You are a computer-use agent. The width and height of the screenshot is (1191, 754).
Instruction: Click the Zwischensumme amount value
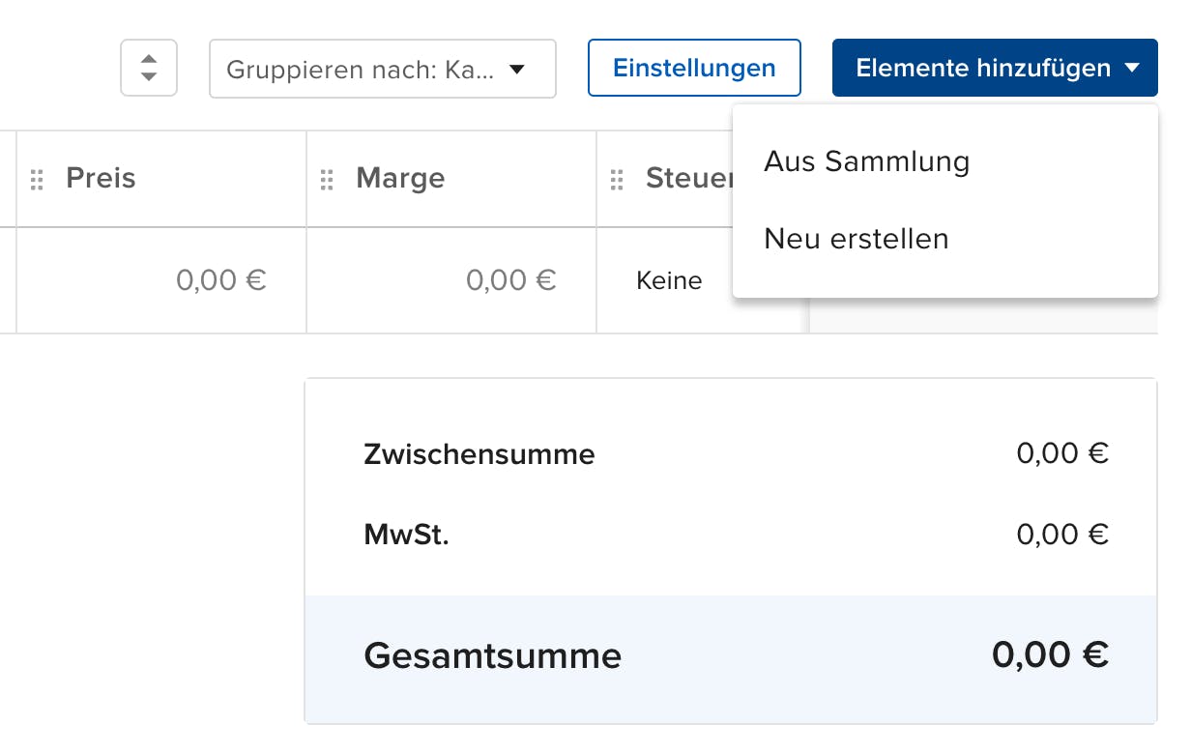click(x=1061, y=453)
